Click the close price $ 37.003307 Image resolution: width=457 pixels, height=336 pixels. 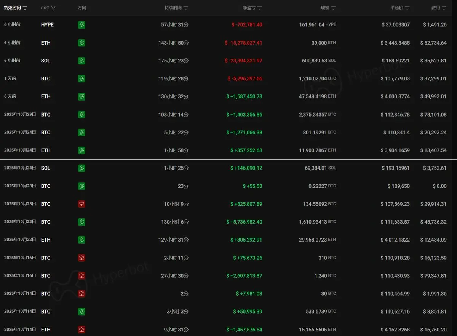395,25
